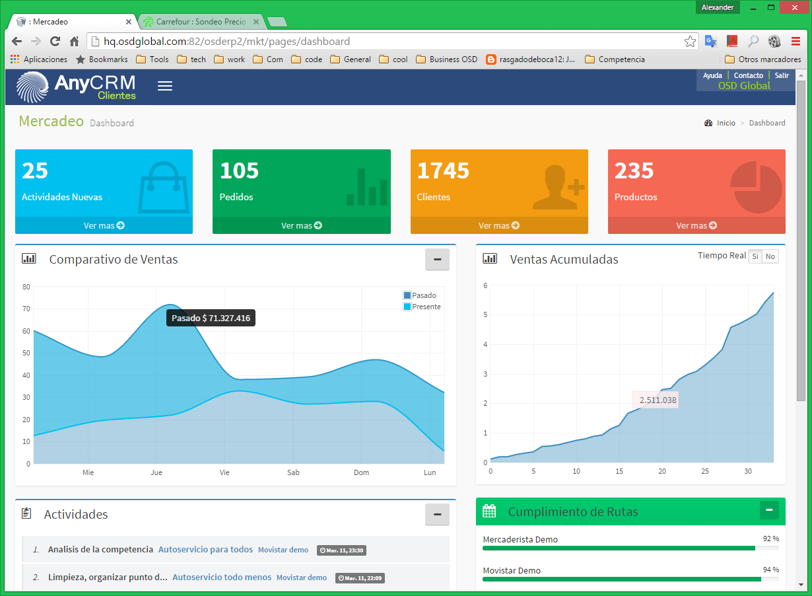Screen dimensions: 812x596
Task: Open the Google Translate extension
Action: pyautogui.click(x=711, y=41)
